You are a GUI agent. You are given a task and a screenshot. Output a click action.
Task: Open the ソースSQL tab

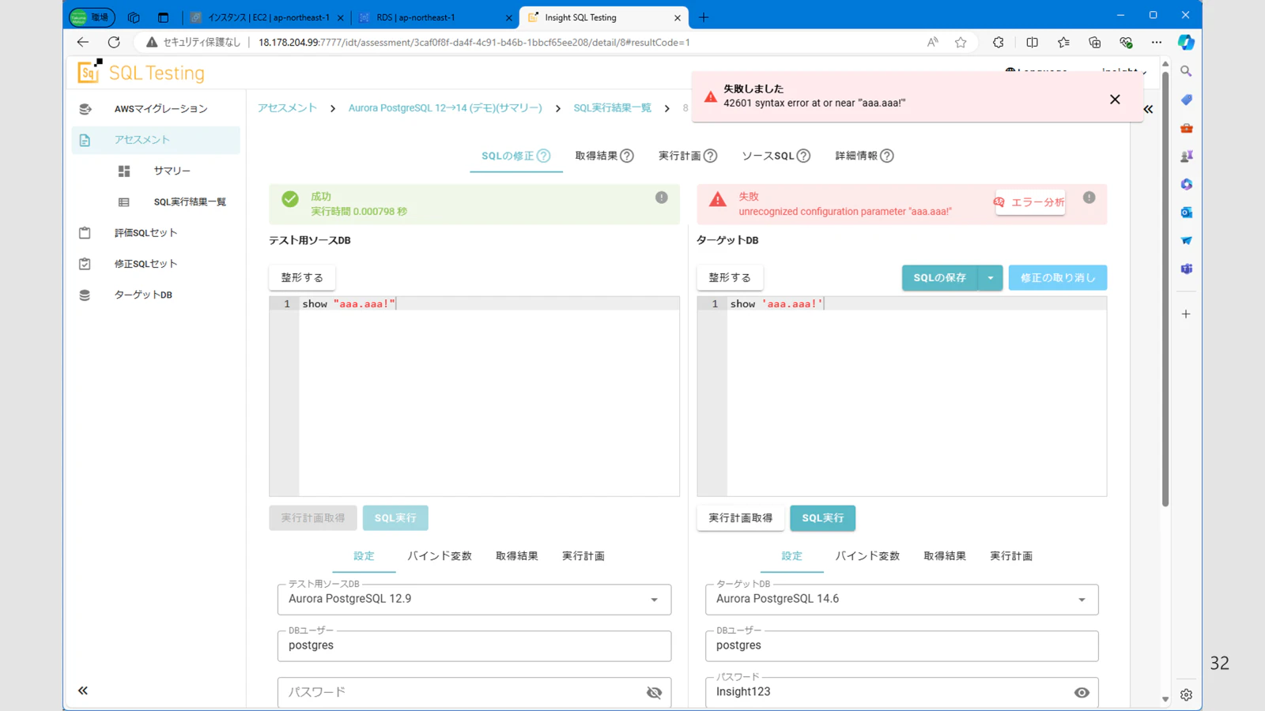776,156
